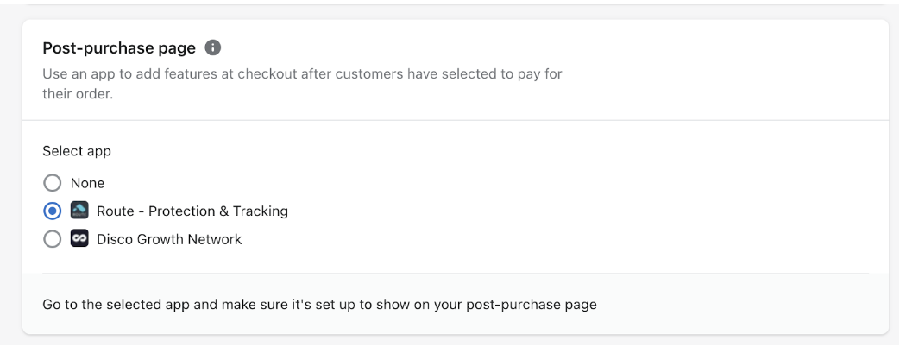Click the Disco Growth Network logo icon

(x=79, y=239)
